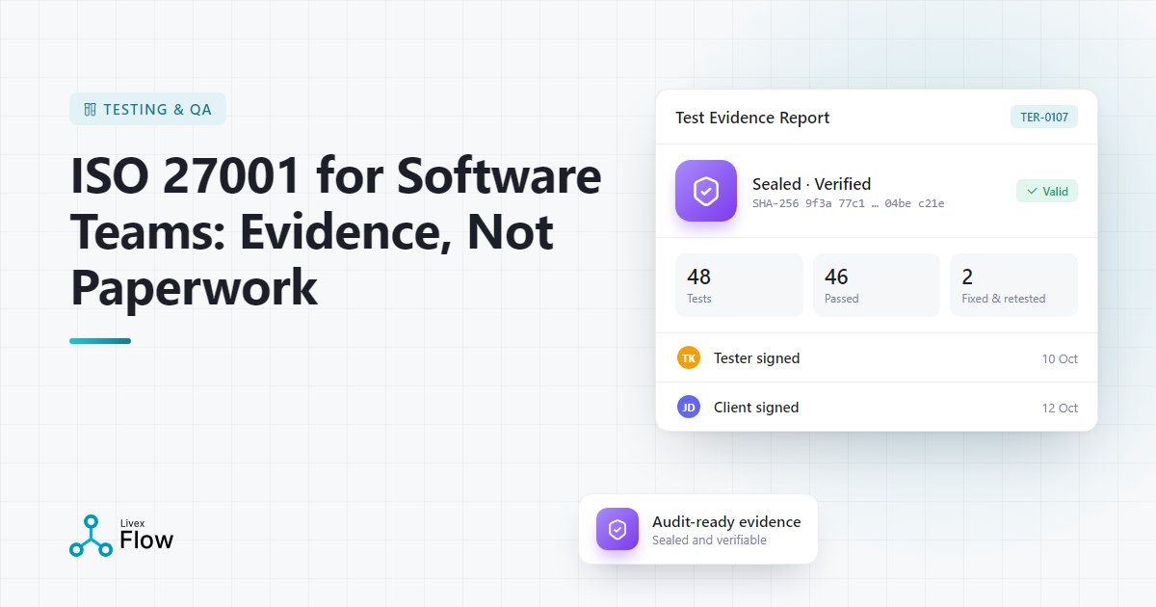Click the 10 Oct date
Viewport: 1156px width, 607px height.
(1060, 359)
